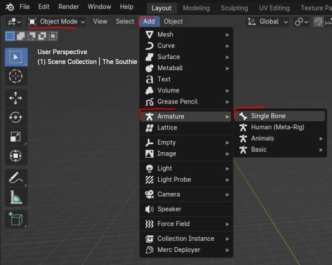Choose the Set New Selection mode icon
This screenshot has height=265, width=332.
click(10, 36)
